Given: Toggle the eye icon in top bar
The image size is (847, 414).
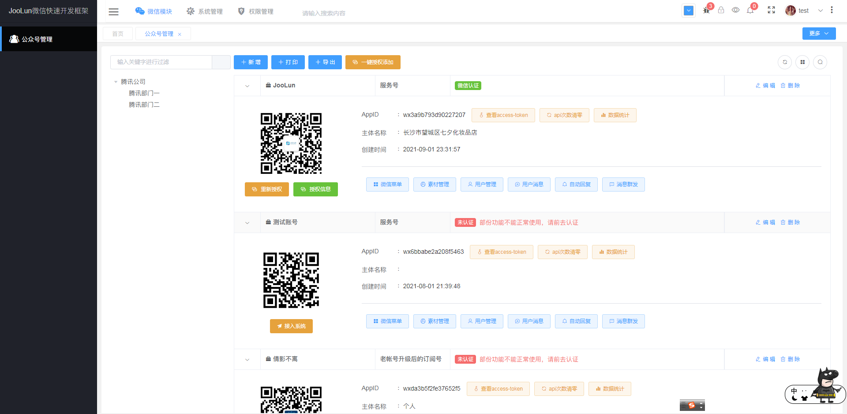Looking at the screenshot, I should click(x=735, y=10).
